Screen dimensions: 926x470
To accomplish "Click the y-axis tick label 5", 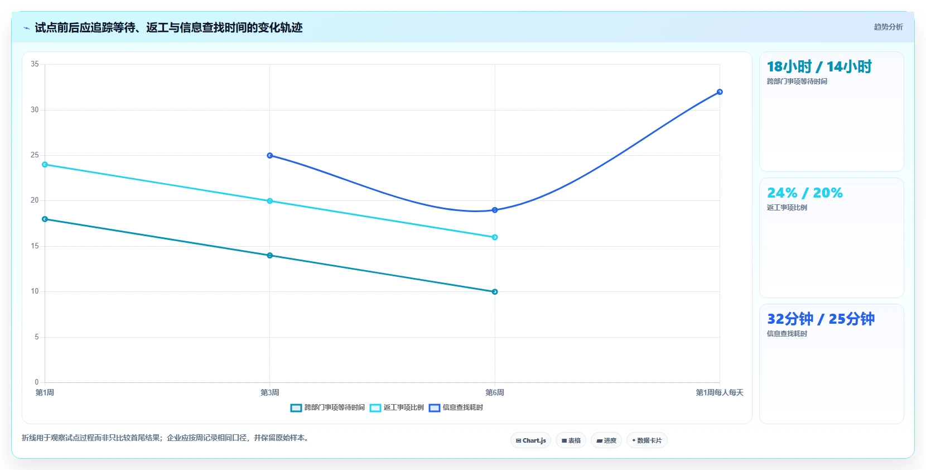I will coord(37,337).
